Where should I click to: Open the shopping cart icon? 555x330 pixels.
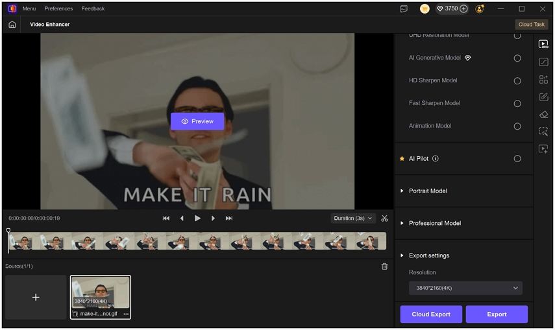[425, 9]
